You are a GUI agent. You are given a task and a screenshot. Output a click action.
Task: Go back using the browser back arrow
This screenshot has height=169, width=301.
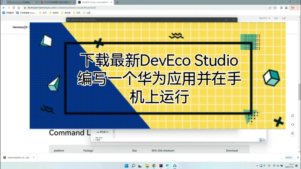pos(4,8)
